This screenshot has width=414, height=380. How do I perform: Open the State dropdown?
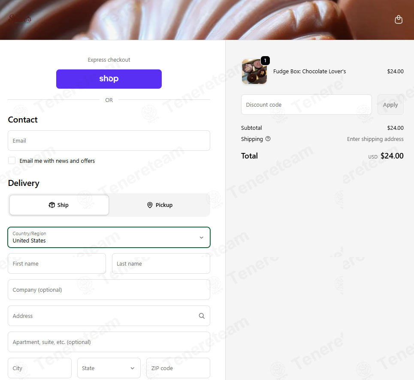(109, 368)
